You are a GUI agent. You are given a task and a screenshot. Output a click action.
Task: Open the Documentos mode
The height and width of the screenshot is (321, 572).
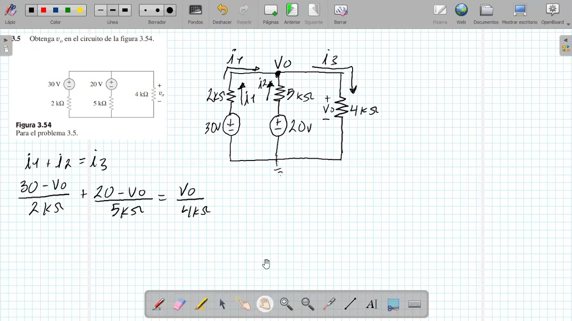(x=486, y=14)
